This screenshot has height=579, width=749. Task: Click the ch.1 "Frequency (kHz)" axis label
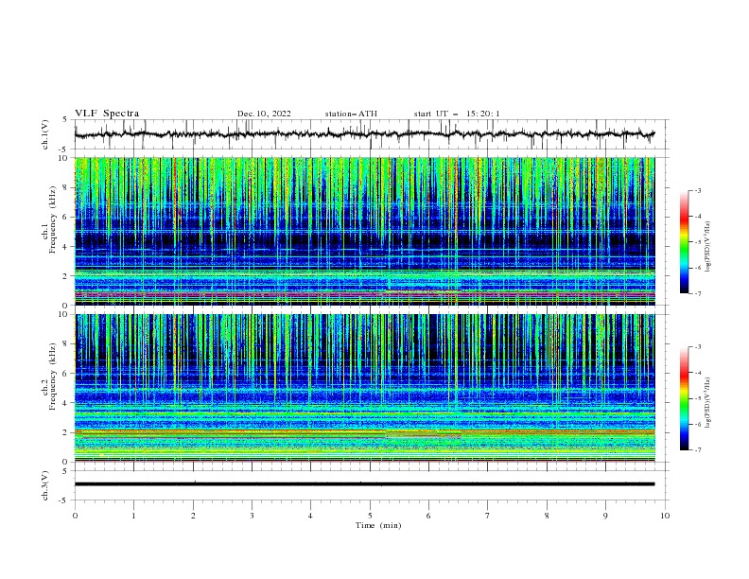[53, 219]
